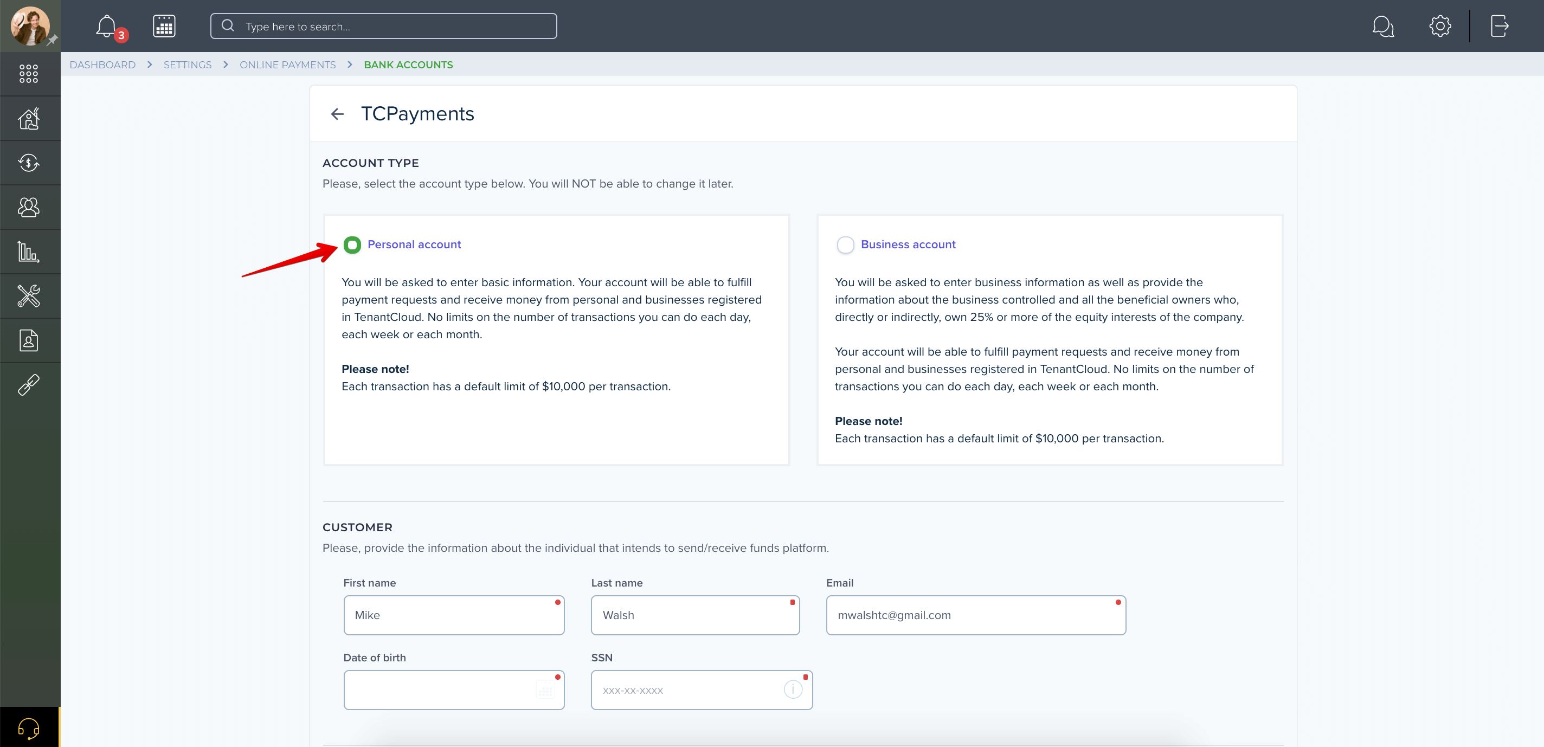Click the First name field
Image resolution: width=1544 pixels, height=747 pixels.
tap(454, 615)
